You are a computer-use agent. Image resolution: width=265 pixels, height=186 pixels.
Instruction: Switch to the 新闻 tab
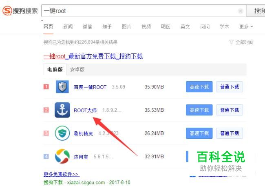(x=68, y=27)
